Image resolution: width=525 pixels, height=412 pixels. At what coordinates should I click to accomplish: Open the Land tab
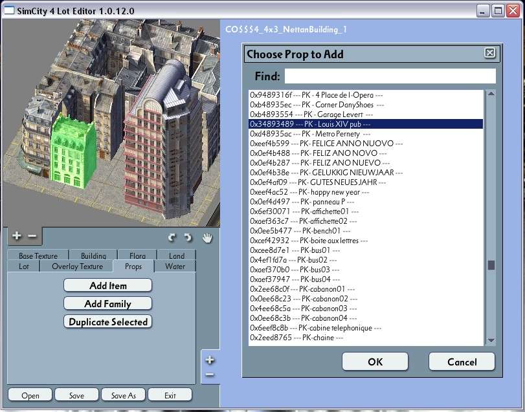click(x=177, y=255)
